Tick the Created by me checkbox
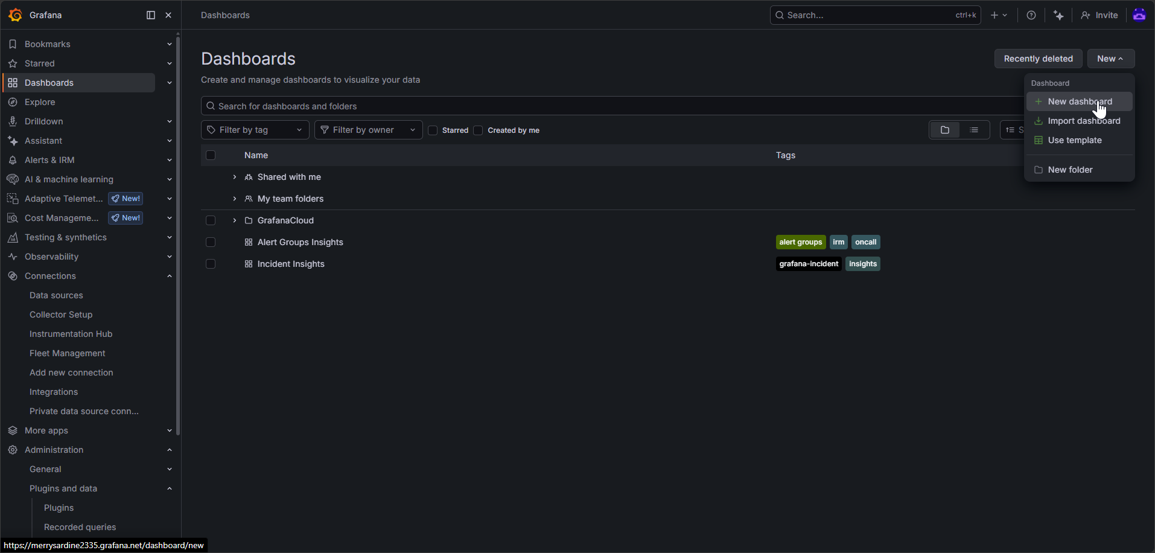 [x=479, y=130]
